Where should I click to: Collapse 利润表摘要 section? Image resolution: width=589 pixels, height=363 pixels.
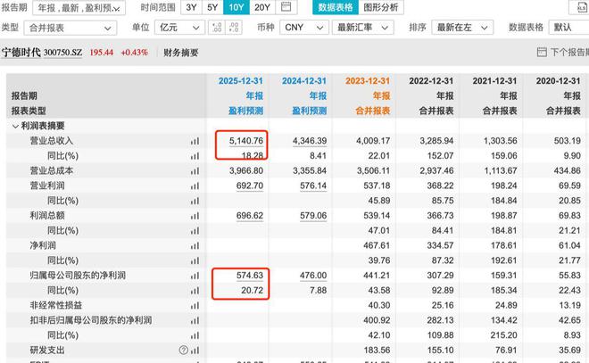[15, 126]
